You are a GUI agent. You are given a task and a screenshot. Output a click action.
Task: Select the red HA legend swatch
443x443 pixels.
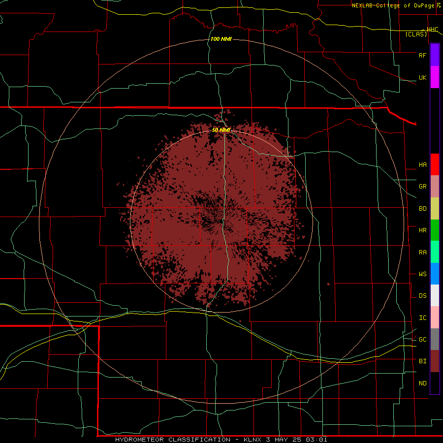tap(435, 164)
